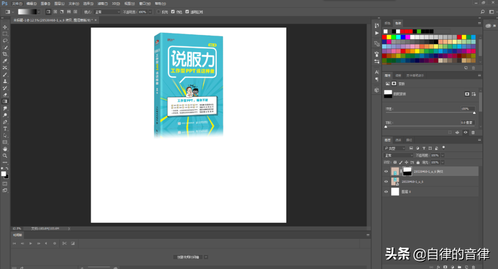Toggle lock transparent pixels icon
The image size is (498, 269).
coord(395,163)
